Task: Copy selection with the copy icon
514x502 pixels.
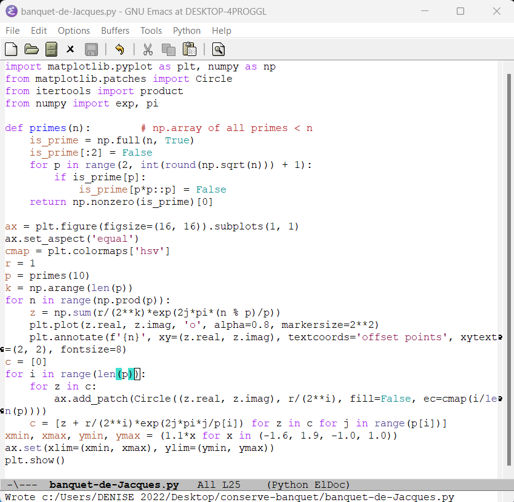Action: point(168,49)
